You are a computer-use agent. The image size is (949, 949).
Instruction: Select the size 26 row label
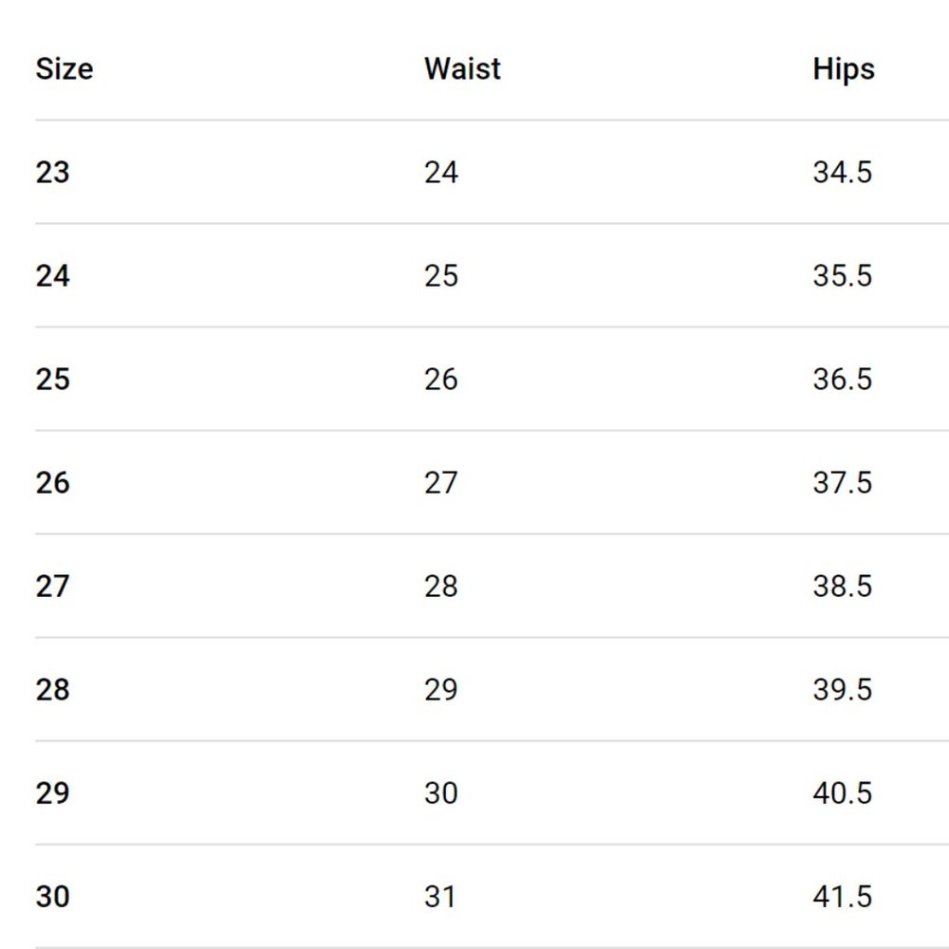(53, 483)
